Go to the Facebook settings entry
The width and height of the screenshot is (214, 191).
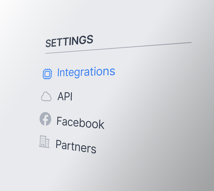pos(80,123)
